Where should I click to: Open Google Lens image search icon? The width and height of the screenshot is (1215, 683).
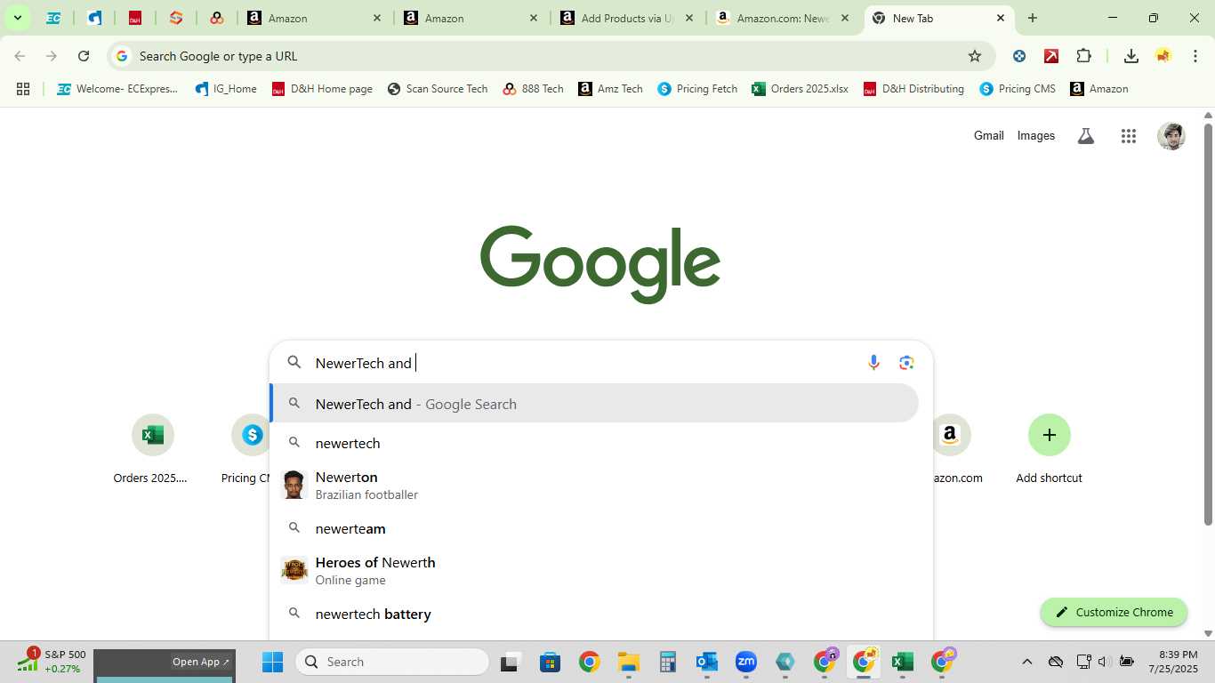906,362
